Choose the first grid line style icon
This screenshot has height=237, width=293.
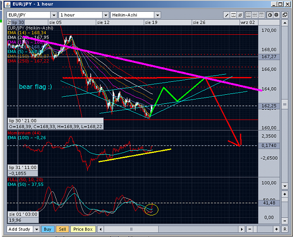tap(248, 15)
